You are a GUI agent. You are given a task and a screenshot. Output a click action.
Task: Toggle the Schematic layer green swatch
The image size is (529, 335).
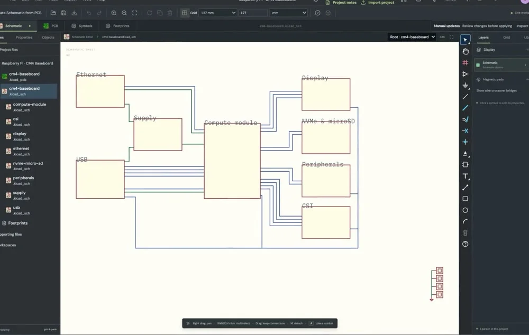(x=478, y=64)
